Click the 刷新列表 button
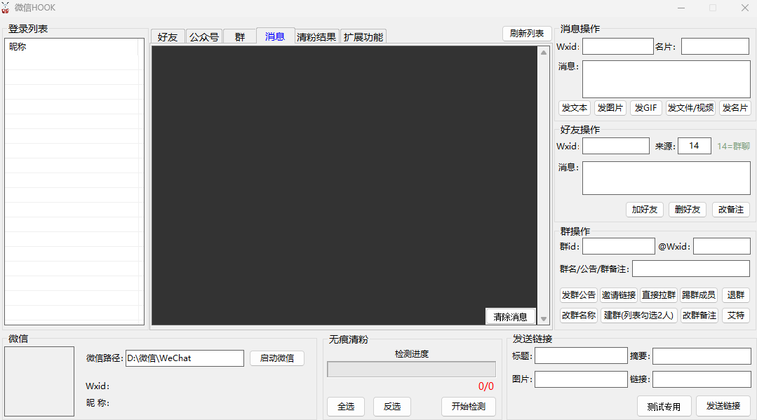This screenshot has height=420, width=757. click(x=527, y=34)
